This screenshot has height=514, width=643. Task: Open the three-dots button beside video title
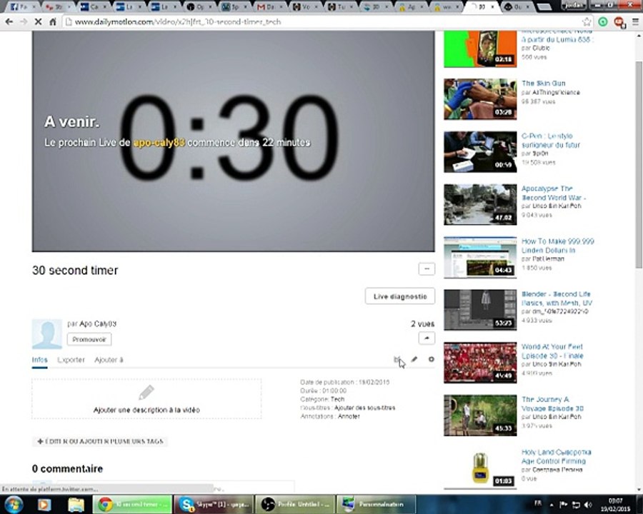tap(427, 269)
